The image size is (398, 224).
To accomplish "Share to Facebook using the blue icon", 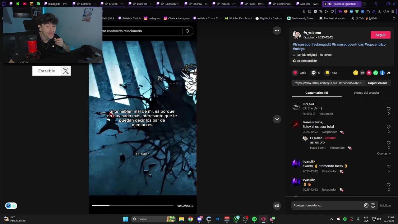I will (382, 73).
